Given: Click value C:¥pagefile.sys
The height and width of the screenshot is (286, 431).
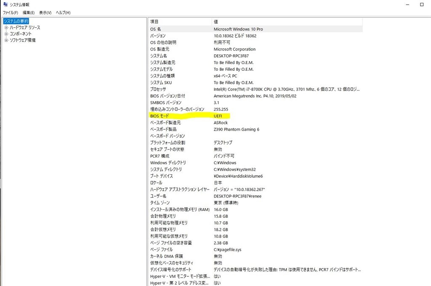Looking at the screenshot, I should tap(228, 250).
